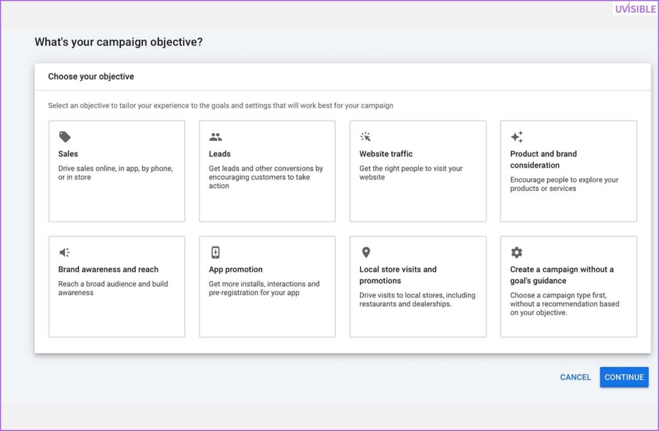Click the sparkle icon above Product and brand consideration

[x=517, y=136]
